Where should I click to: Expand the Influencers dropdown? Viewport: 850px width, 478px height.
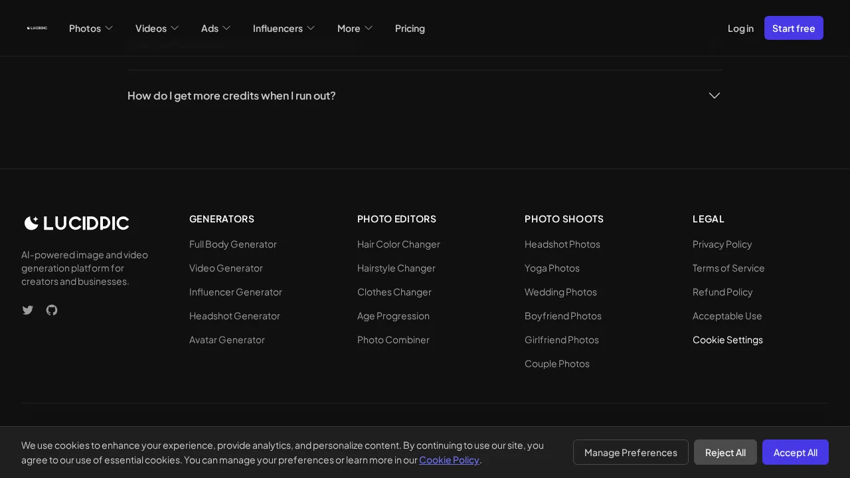(284, 28)
